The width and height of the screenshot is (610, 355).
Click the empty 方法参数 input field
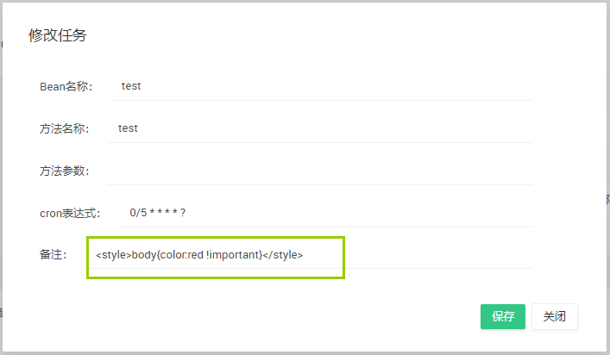pos(319,171)
